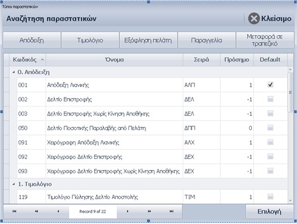This screenshot has height=224, width=297.
Task: Go to next record arrow
Action: 127,211
